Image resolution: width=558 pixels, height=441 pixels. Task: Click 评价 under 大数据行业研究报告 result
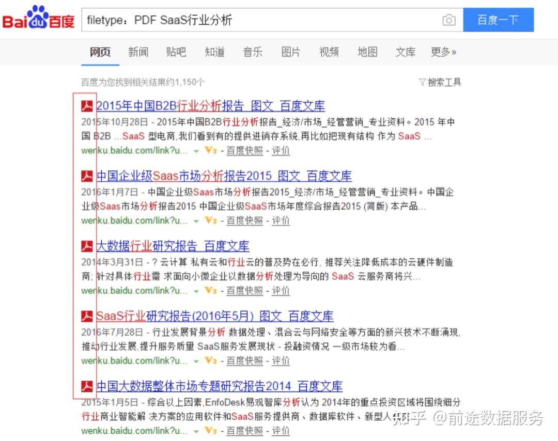pyautogui.click(x=281, y=291)
